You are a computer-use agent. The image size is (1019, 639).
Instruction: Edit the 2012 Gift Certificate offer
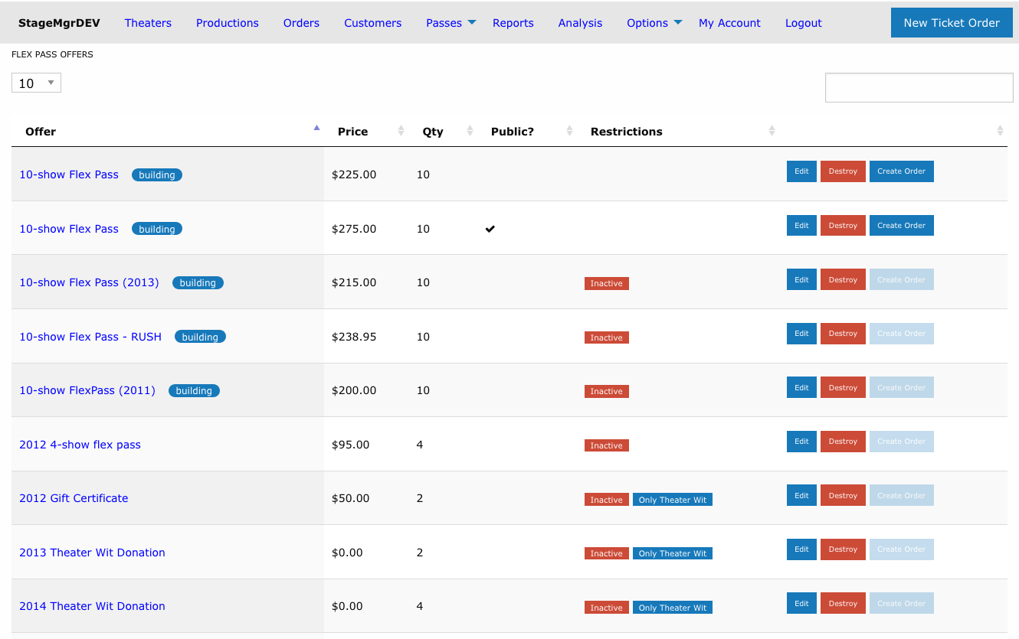point(801,495)
